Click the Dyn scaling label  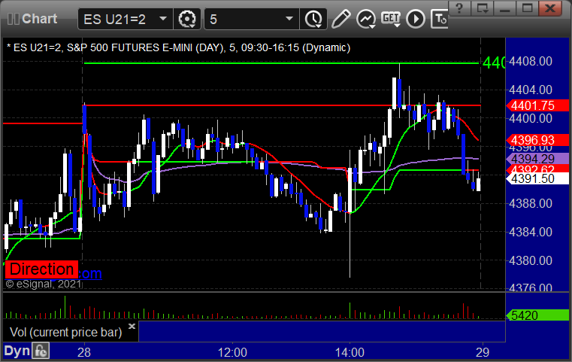[17, 351]
